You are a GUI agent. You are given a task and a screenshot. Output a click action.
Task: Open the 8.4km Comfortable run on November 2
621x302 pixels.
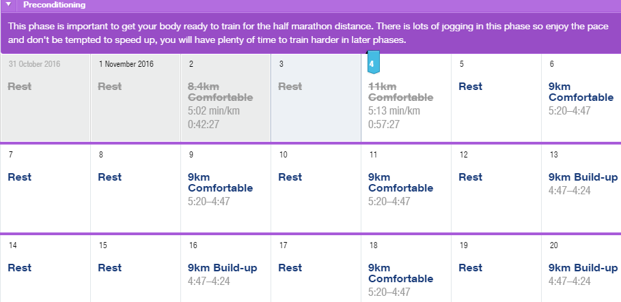tap(220, 92)
